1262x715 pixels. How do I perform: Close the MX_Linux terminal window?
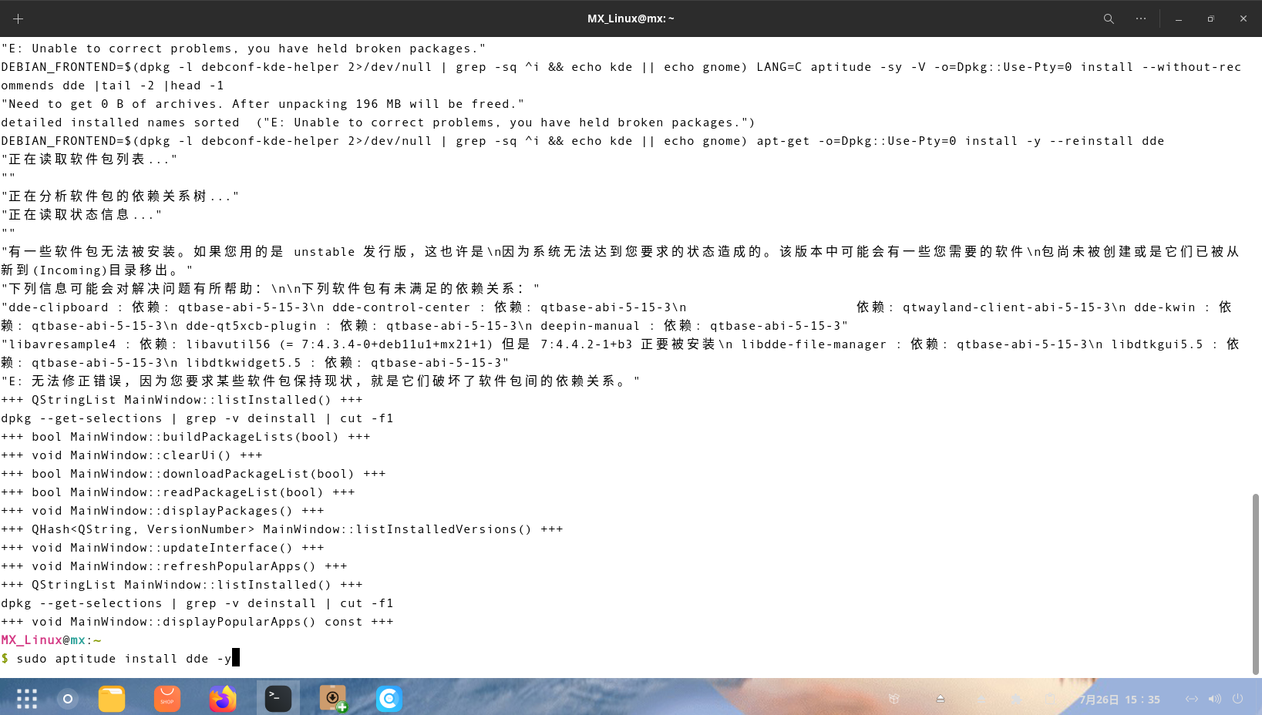[1243, 18]
